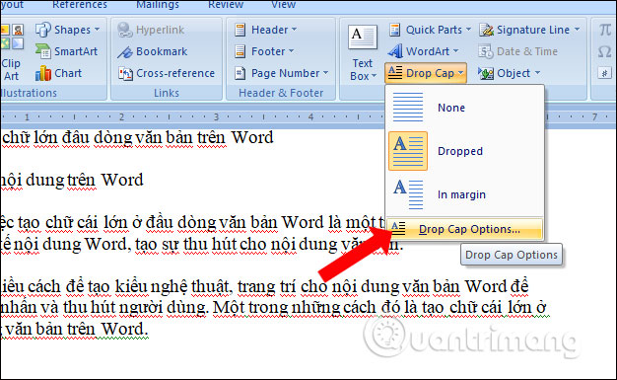Expand the Object dropdown arrow

pyautogui.click(x=537, y=73)
